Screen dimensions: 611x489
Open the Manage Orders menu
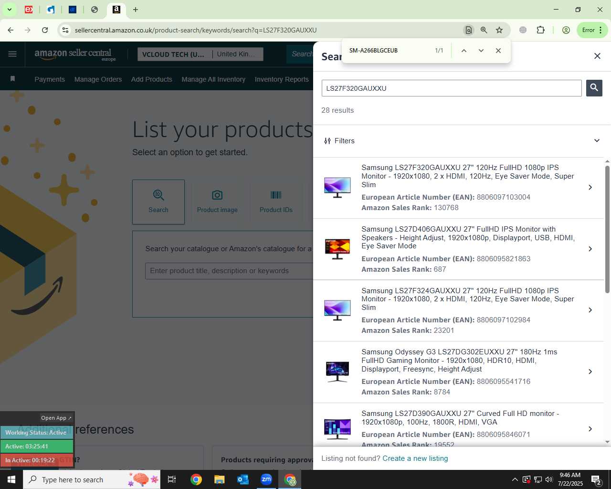pyautogui.click(x=98, y=79)
